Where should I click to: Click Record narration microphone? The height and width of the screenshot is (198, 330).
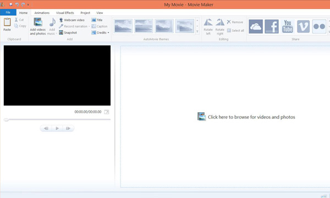point(61,26)
